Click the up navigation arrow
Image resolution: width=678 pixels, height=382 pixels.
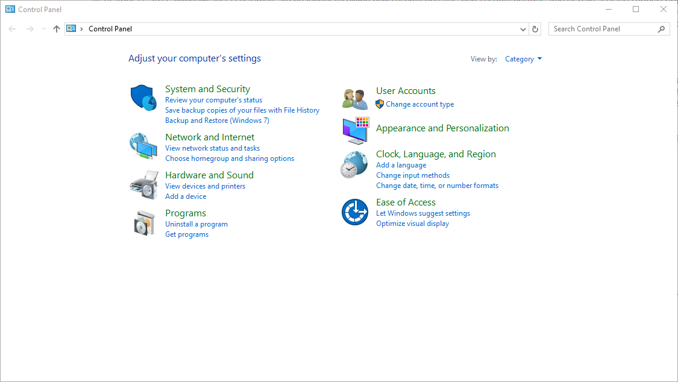point(56,28)
